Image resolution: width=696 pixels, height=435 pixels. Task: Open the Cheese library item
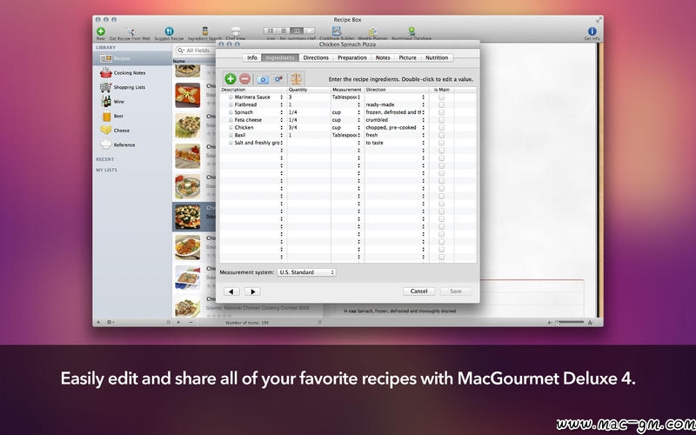click(x=121, y=130)
